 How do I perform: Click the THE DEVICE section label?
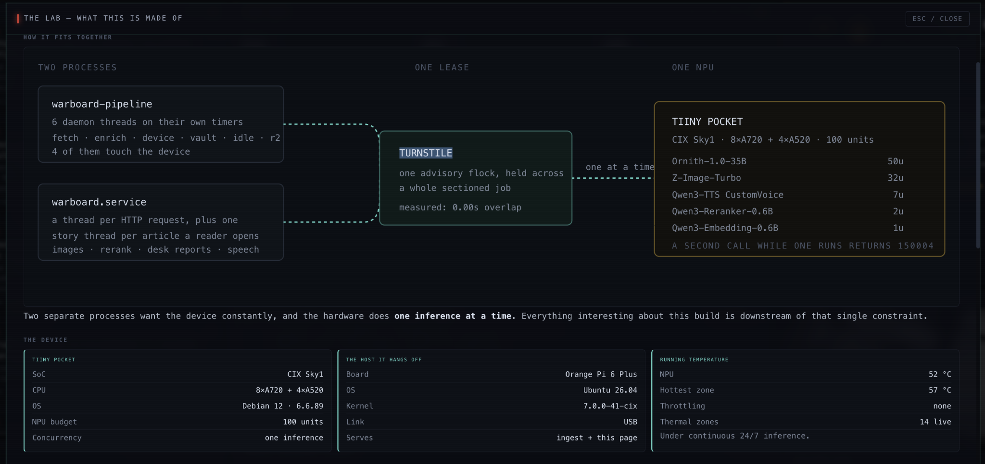[x=46, y=340]
